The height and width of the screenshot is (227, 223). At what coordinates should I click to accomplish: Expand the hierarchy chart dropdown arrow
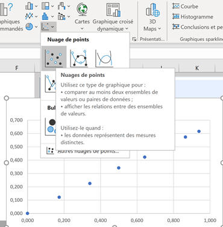pyautogui.click(x=52, y=6)
